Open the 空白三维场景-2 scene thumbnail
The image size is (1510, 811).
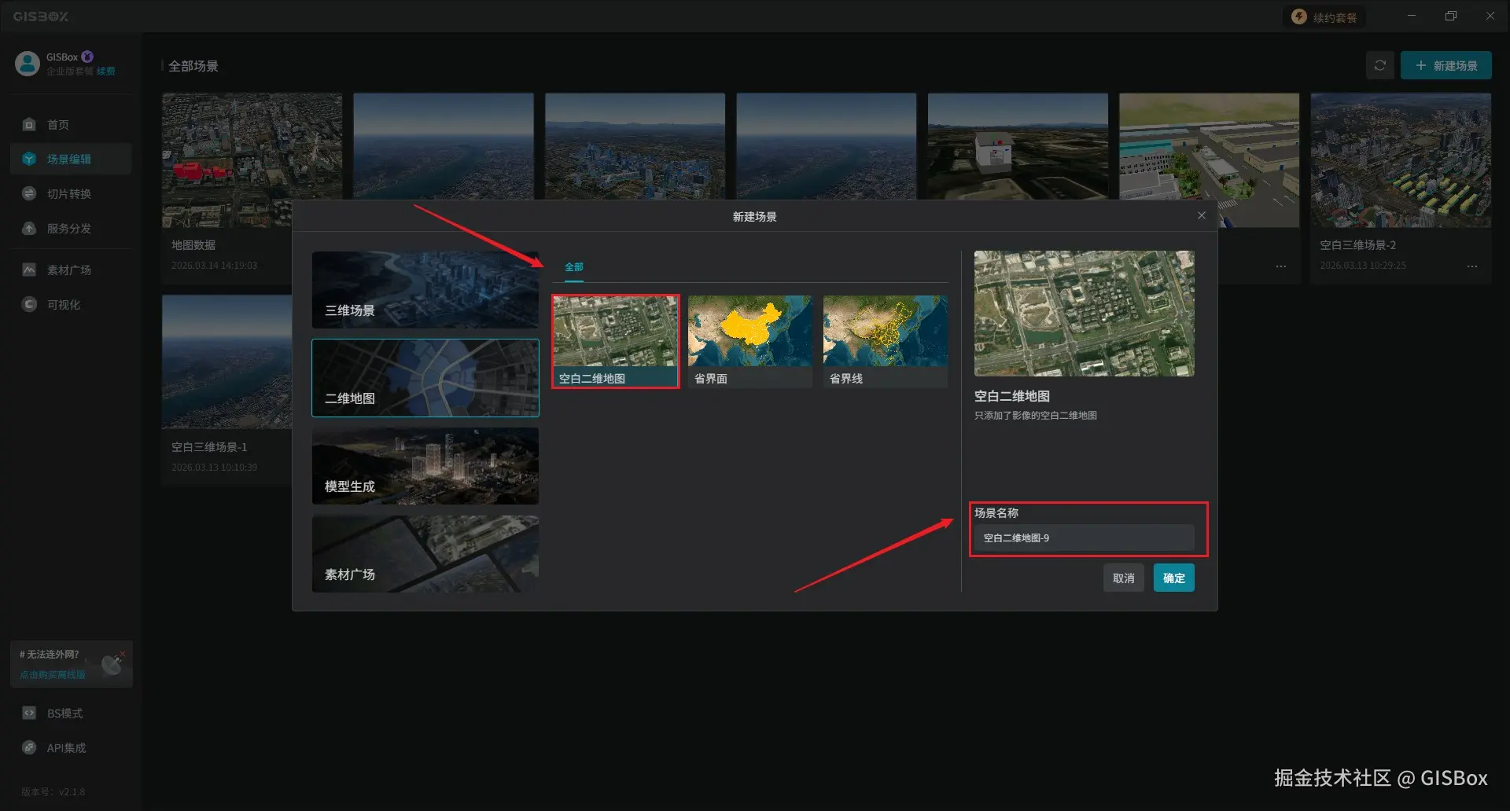1401,160
